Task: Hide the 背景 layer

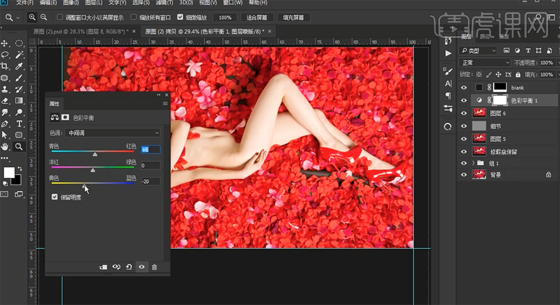Action: (x=464, y=175)
